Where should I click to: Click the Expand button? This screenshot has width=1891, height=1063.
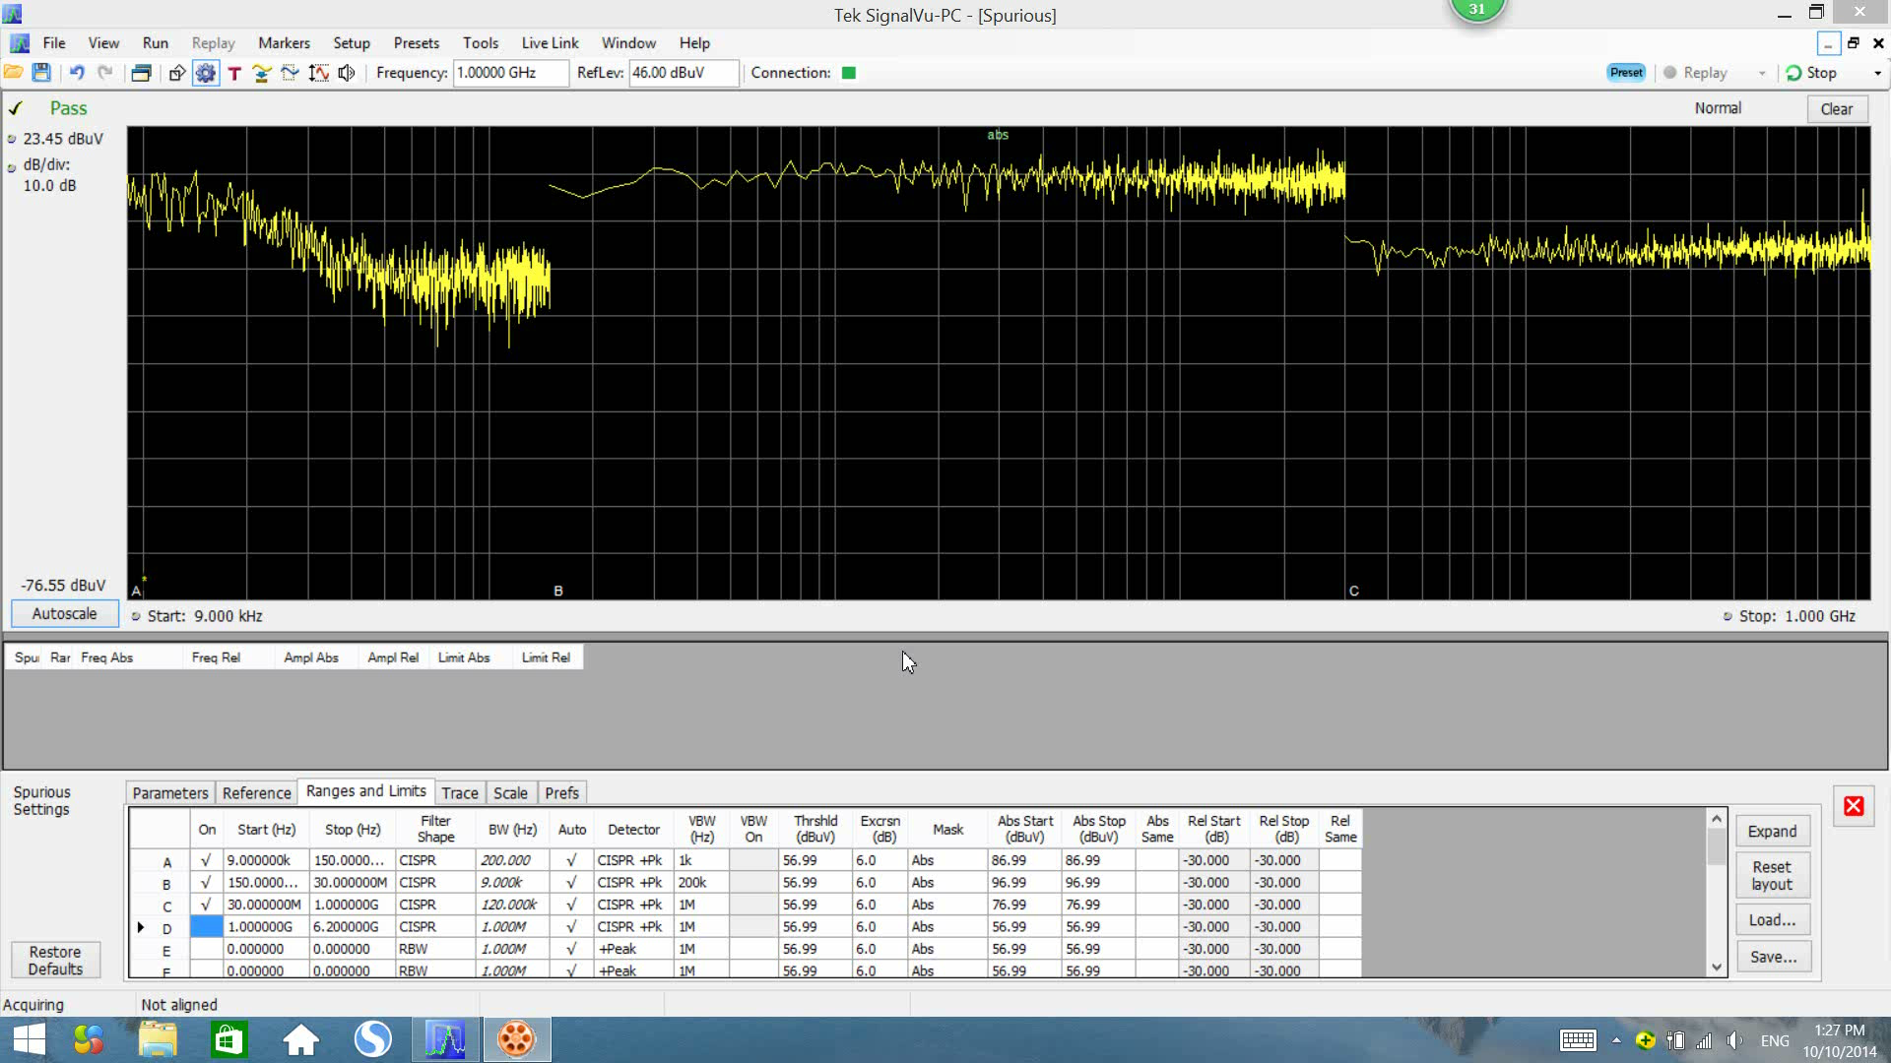click(1772, 832)
